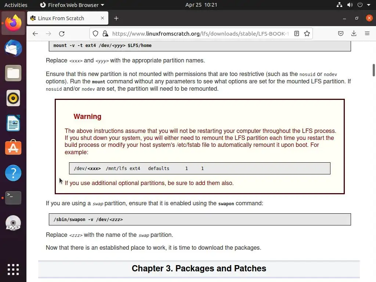
Task: Launch Rhythmbox music player
Action: click(x=13, y=98)
